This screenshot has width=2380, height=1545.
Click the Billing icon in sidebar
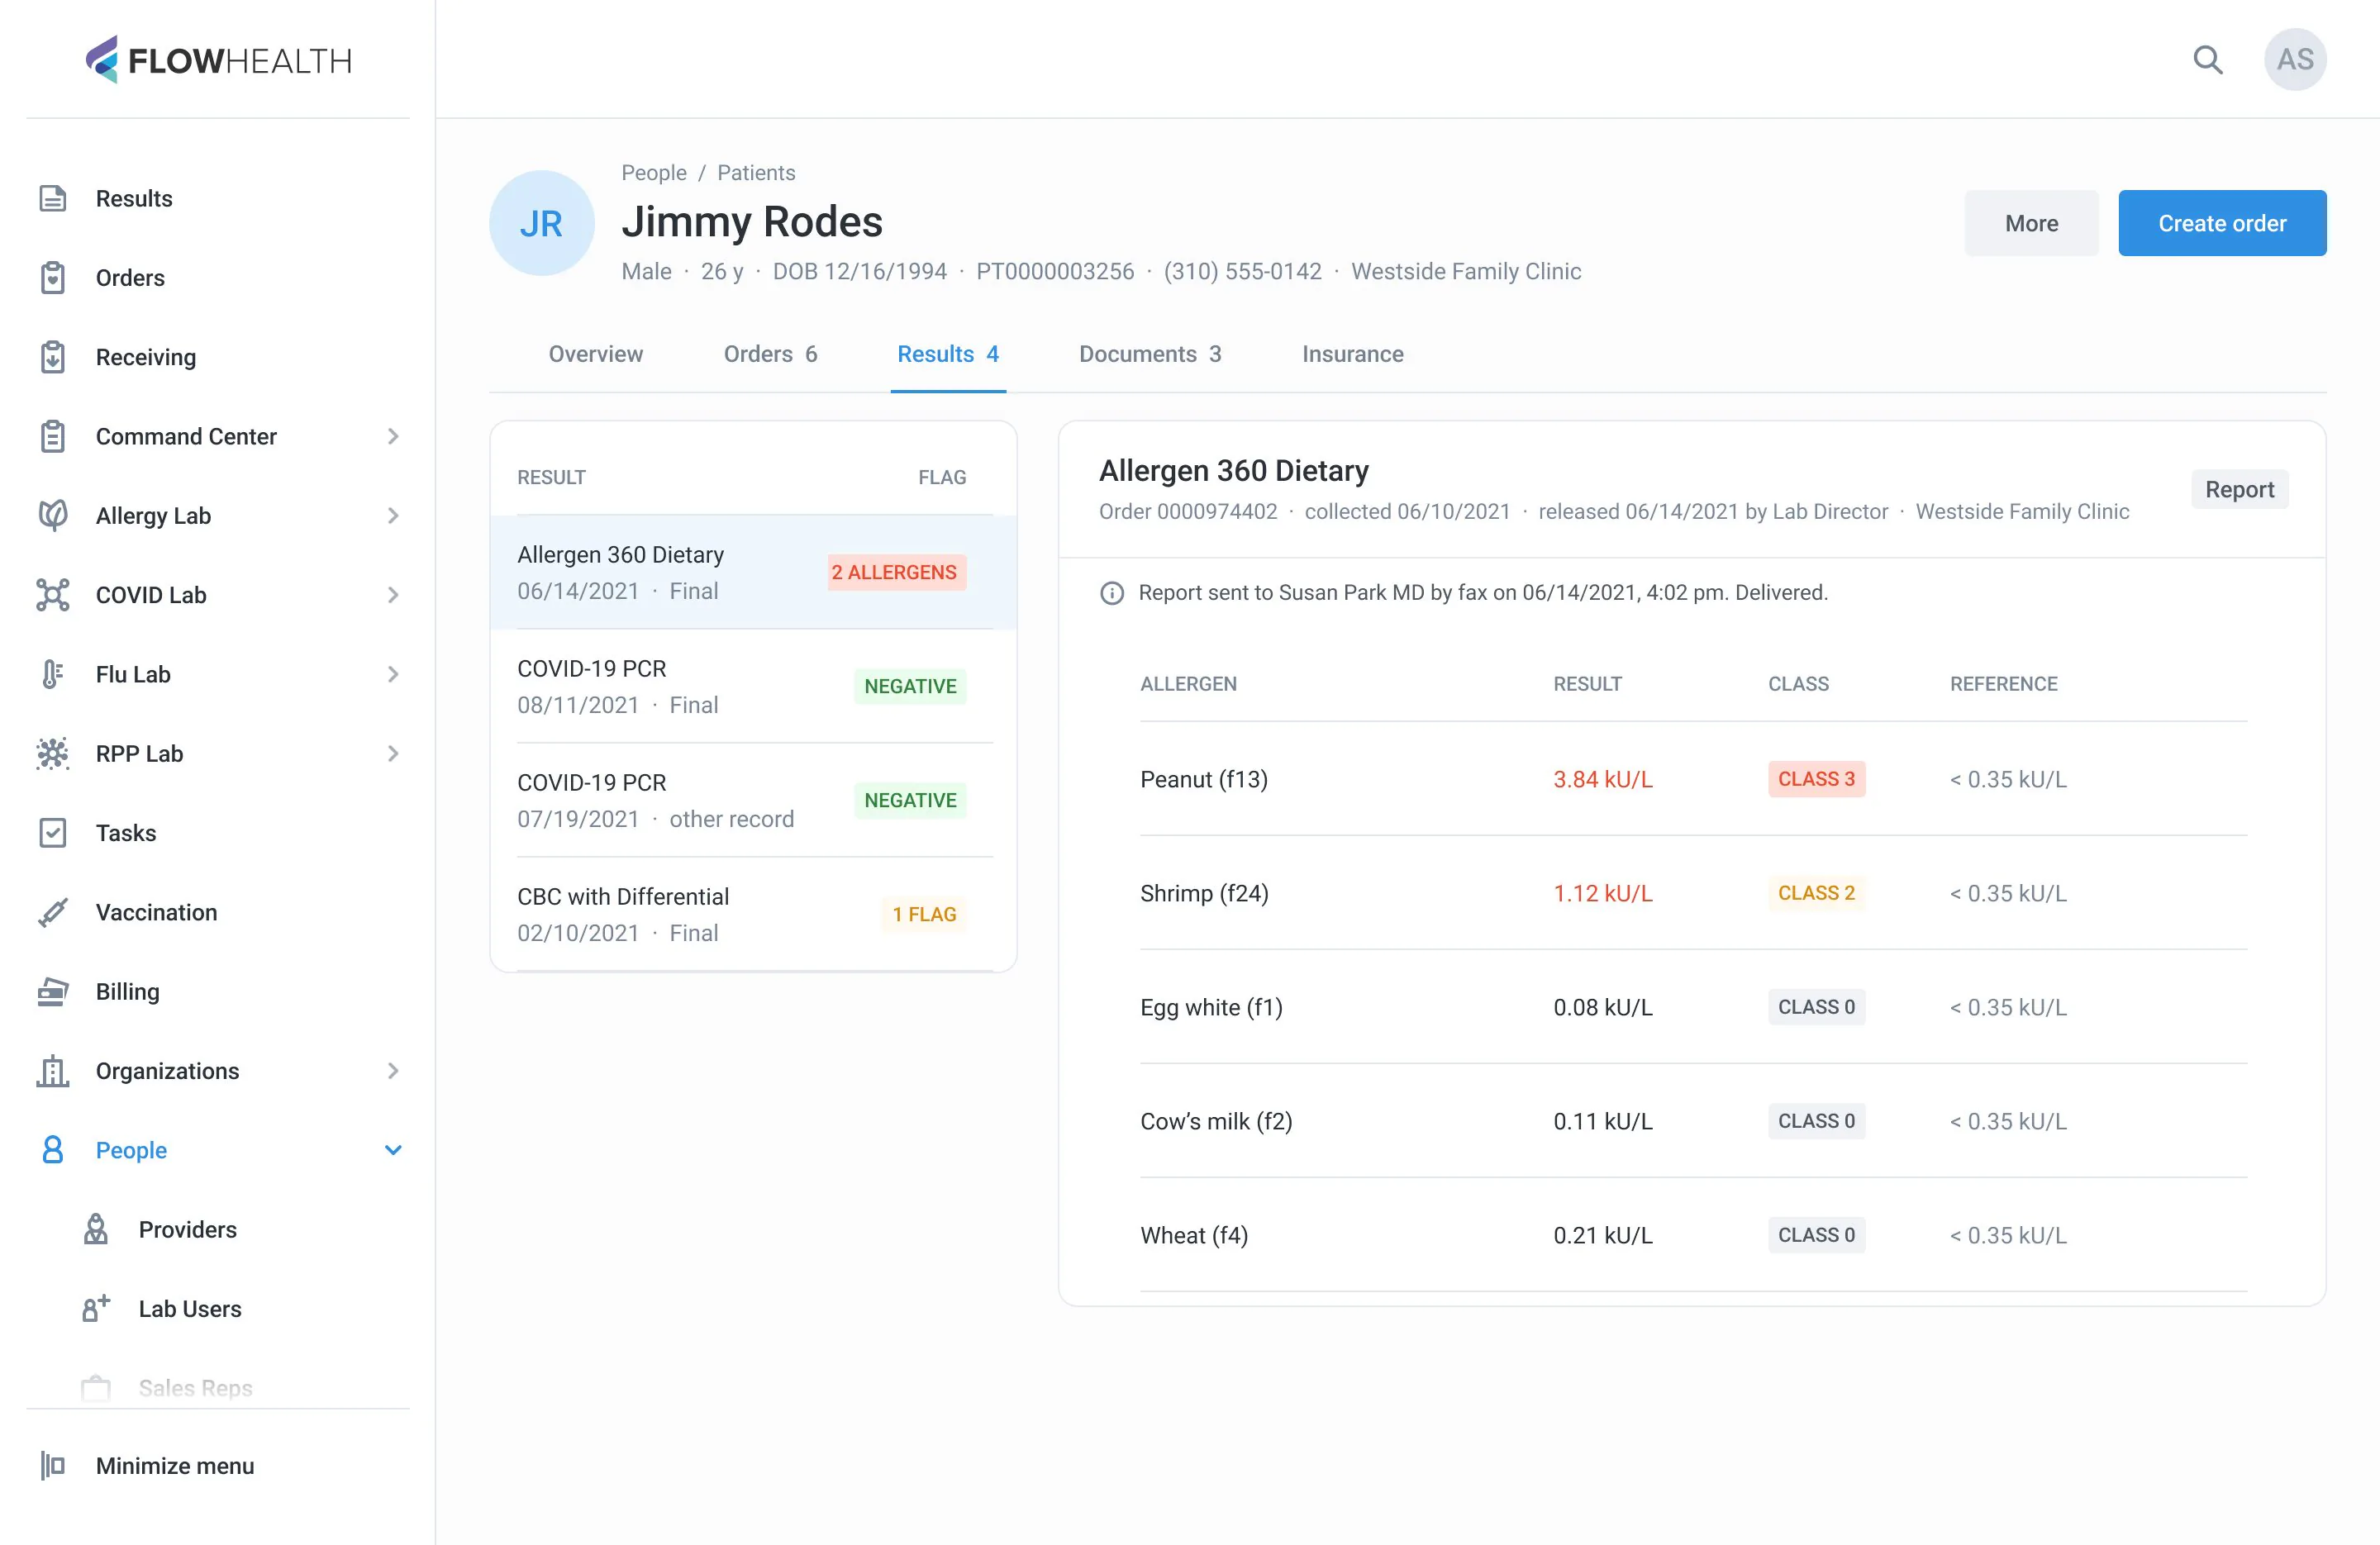(x=53, y=991)
